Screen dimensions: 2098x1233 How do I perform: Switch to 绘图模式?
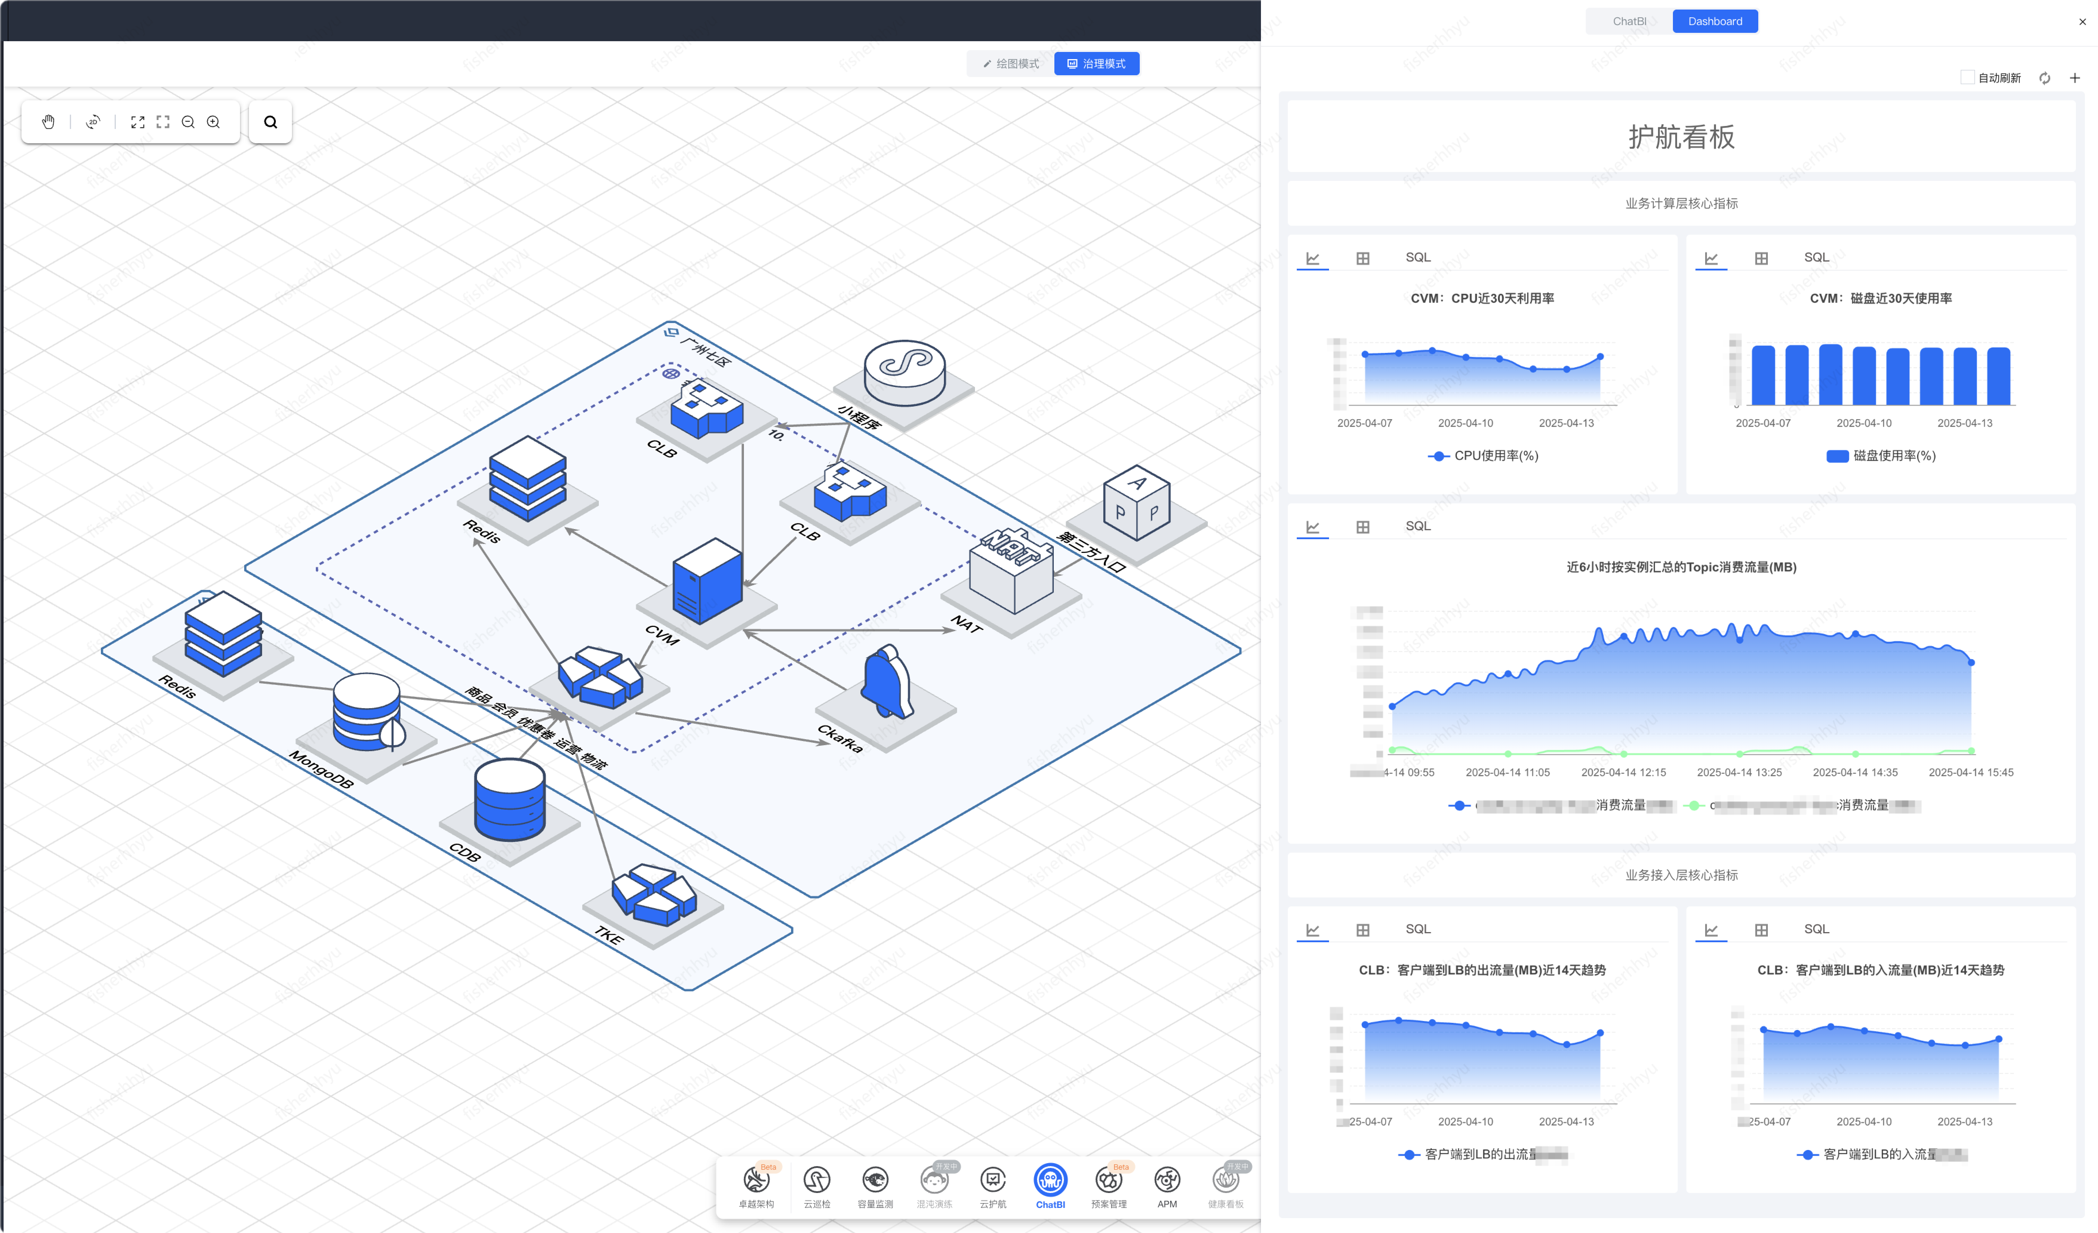1011,64
